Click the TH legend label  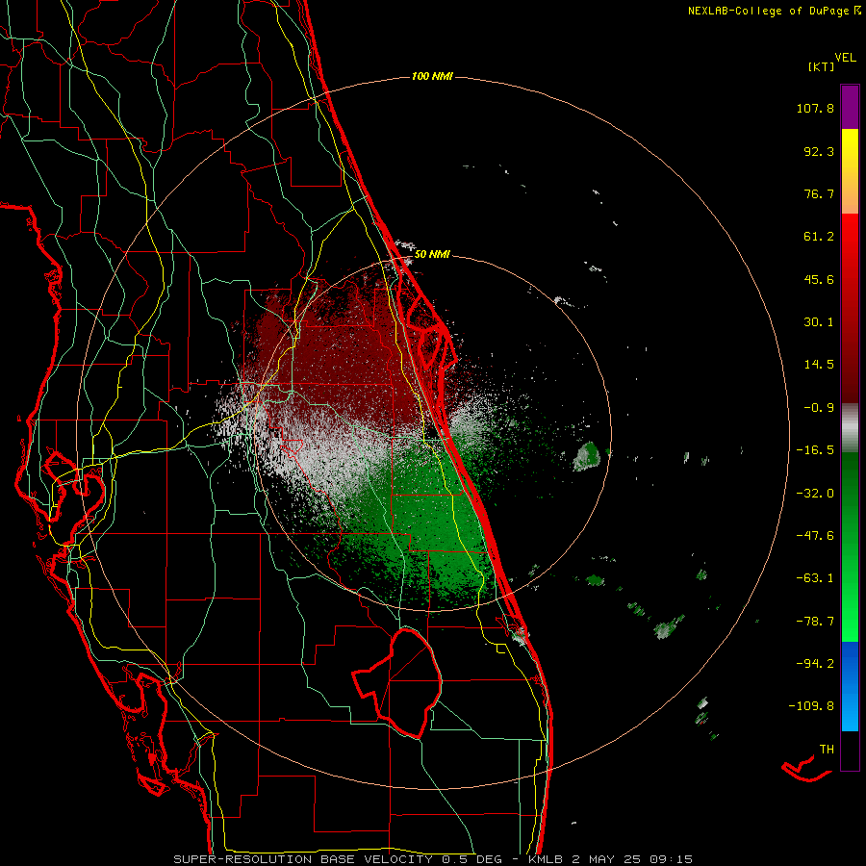click(x=827, y=750)
